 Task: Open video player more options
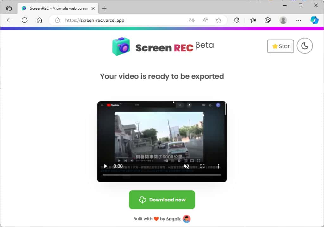(218, 166)
